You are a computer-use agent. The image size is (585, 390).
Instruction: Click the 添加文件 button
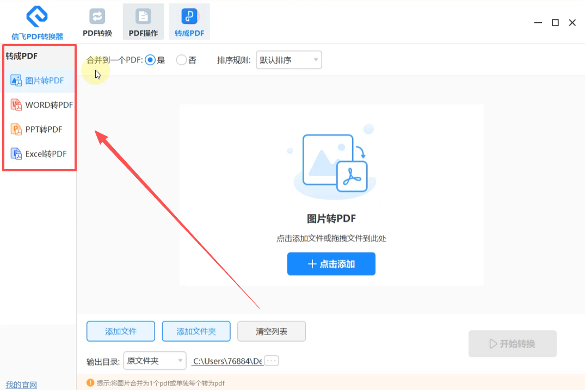point(121,331)
